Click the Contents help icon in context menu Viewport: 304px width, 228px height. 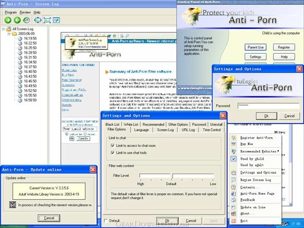point(234,187)
